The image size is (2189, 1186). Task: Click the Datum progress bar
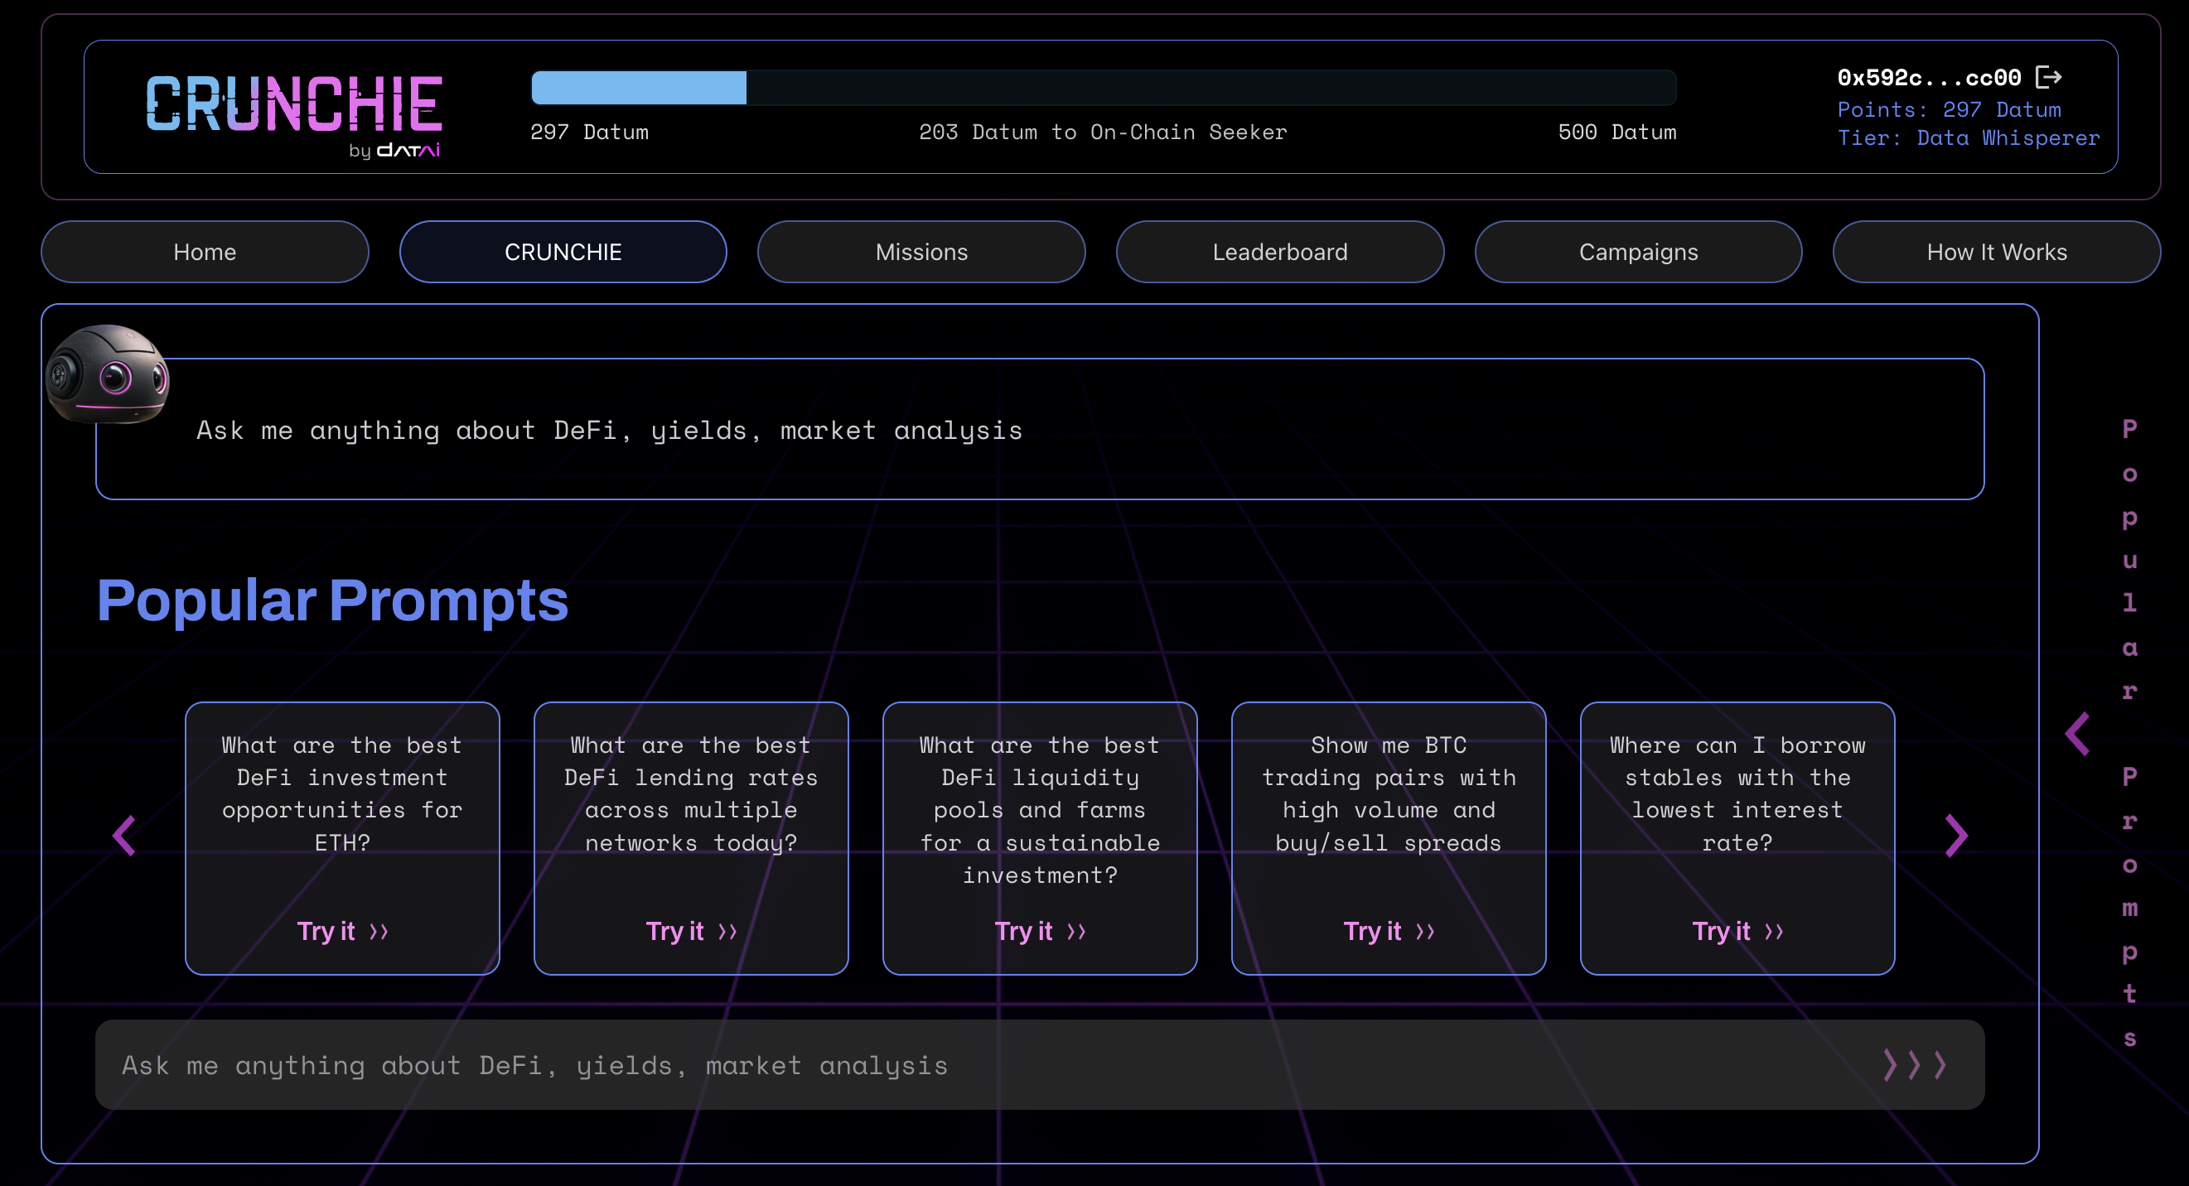(1103, 89)
